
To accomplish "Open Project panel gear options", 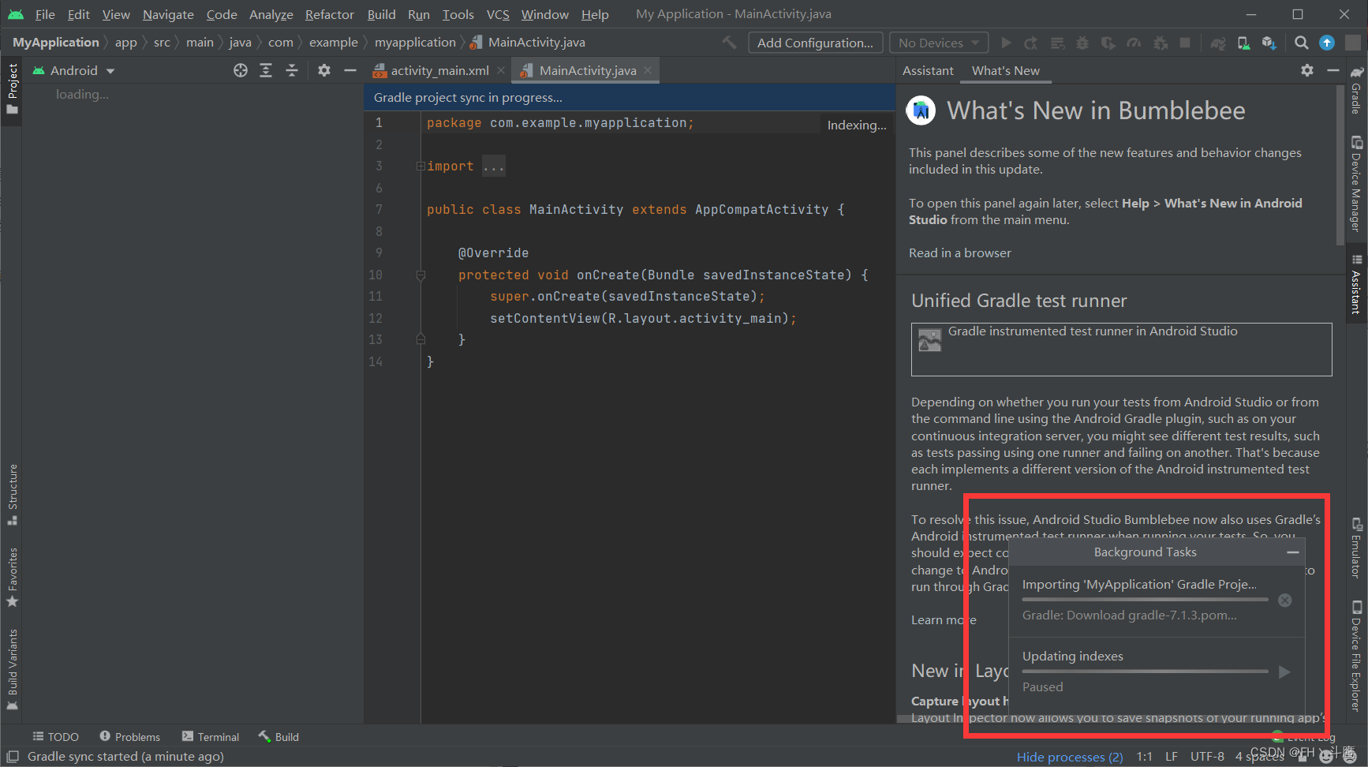I will click(x=324, y=70).
